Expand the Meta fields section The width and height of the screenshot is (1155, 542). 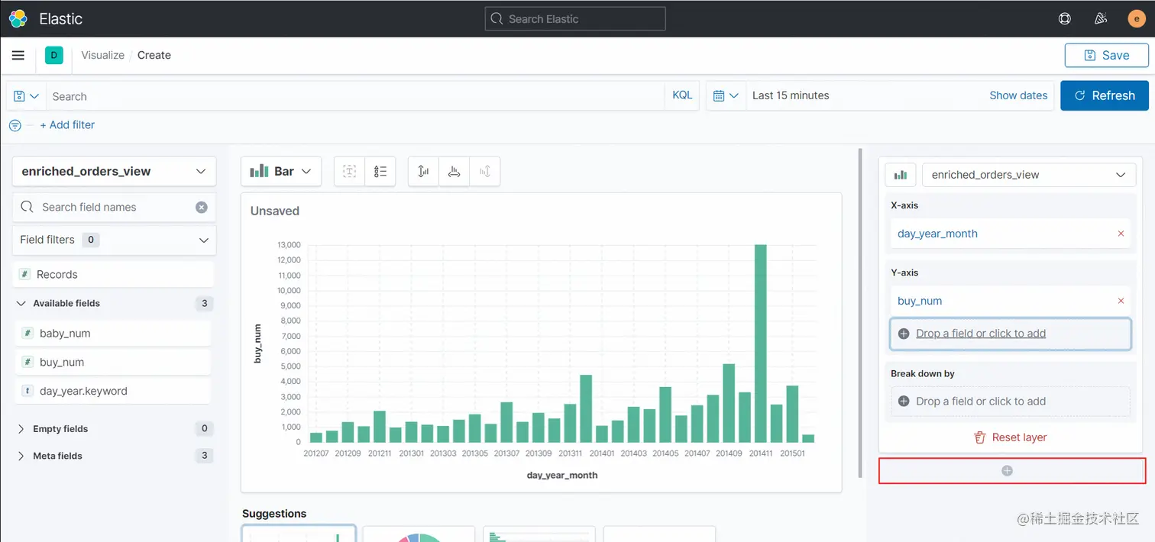pyautogui.click(x=21, y=456)
